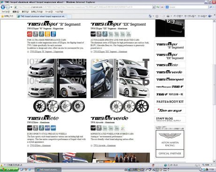Open the TWS EXspur 'R' Segment - Magnesium link

point(46,51)
